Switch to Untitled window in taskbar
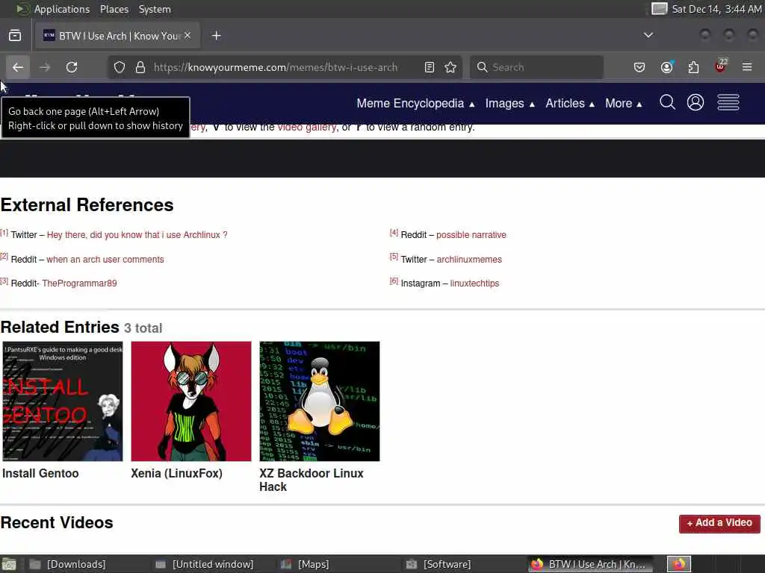Viewport: 765px width, 573px height. (205, 564)
